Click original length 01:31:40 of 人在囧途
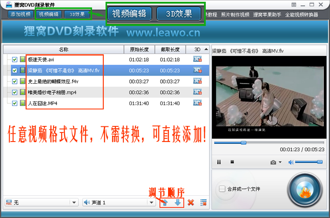 (x=139, y=103)
